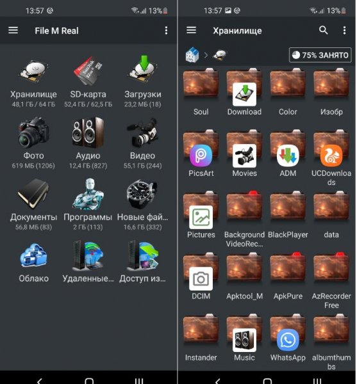
Task: Open the Программы robot category
Action: [x=88, y=193]
